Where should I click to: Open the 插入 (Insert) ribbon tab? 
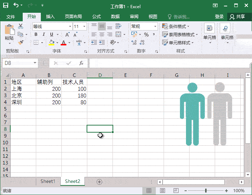click(50, 17)
